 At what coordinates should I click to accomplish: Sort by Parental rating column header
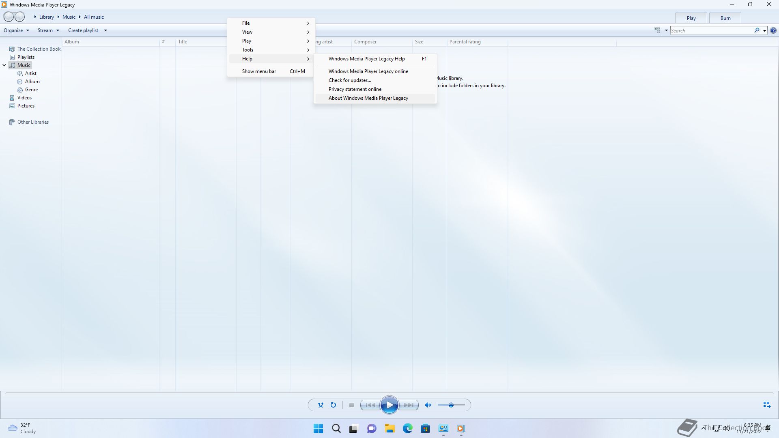coord(477,42)
